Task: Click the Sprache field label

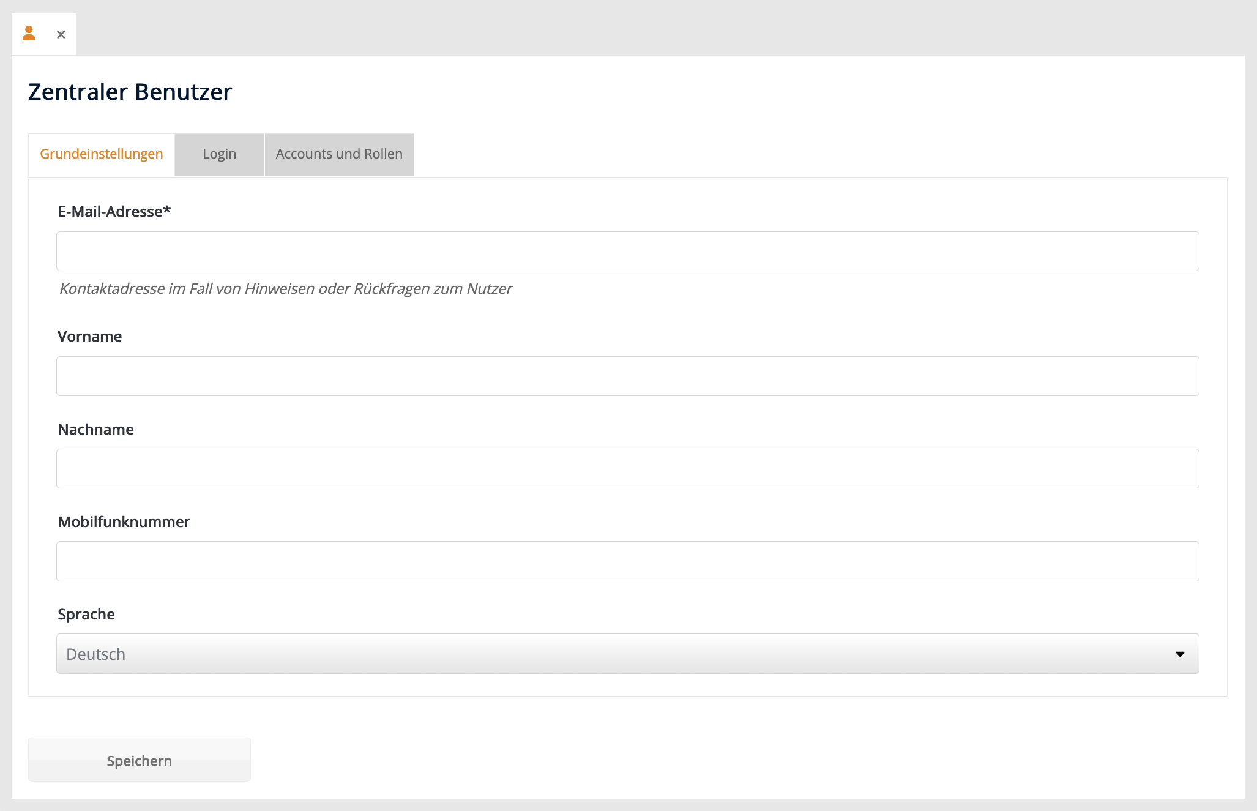Action: 86,615
